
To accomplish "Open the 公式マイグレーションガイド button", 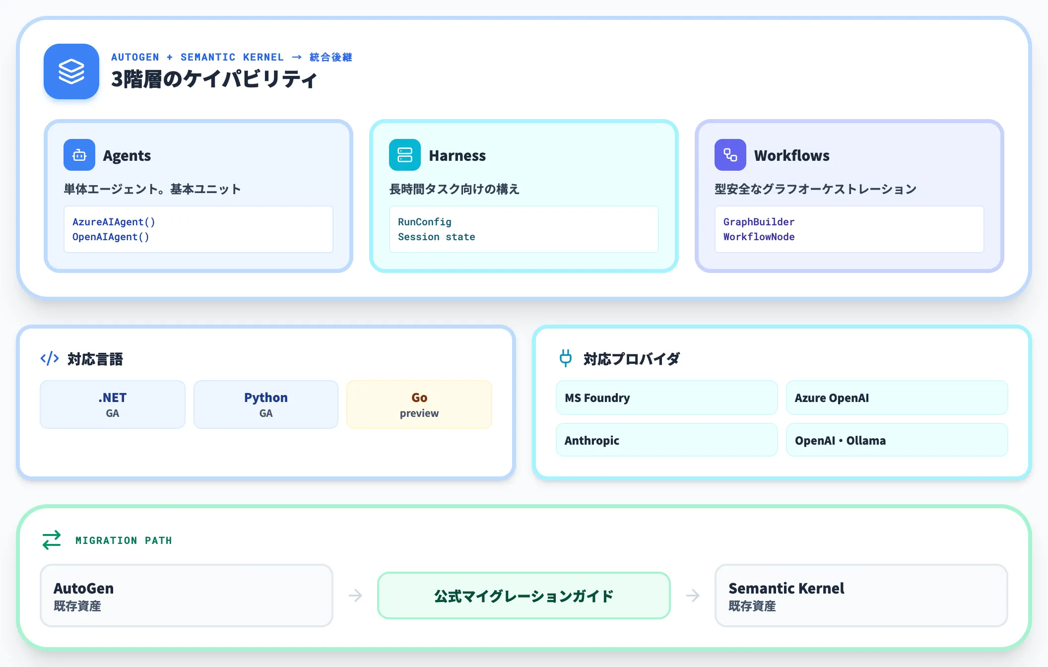I will pyautogui.click(x=524, y=596).
